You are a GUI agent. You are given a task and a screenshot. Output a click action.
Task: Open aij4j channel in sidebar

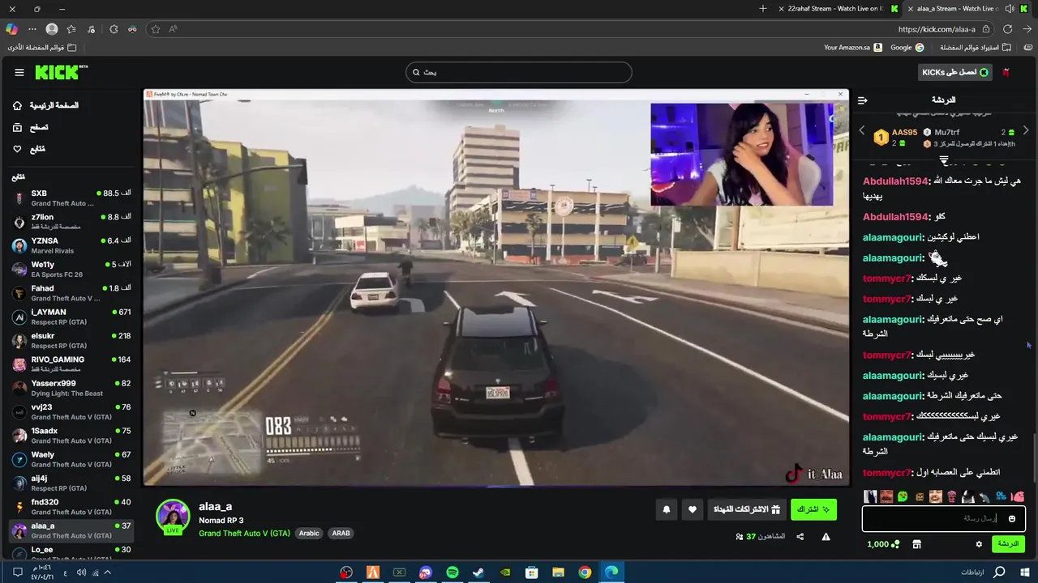pos(71,483)
